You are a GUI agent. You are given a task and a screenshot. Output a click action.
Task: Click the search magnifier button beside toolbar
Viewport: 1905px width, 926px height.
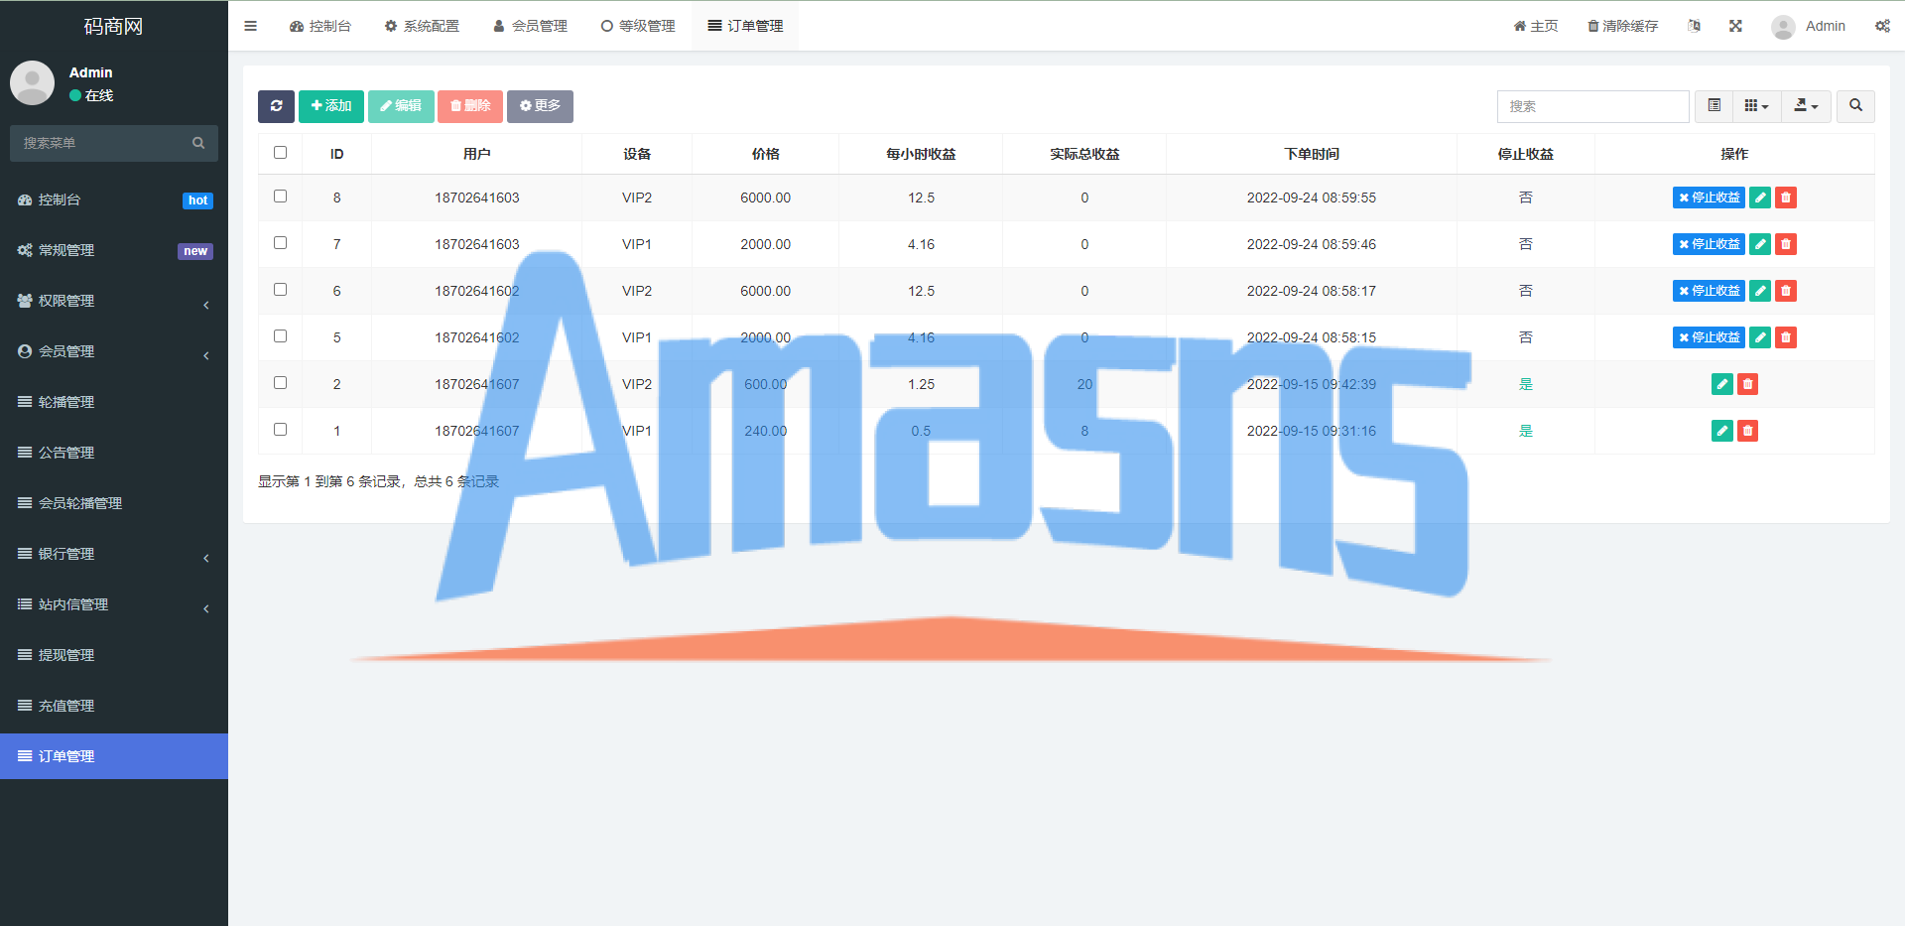pyautogui.click(x=1855, y=106)
